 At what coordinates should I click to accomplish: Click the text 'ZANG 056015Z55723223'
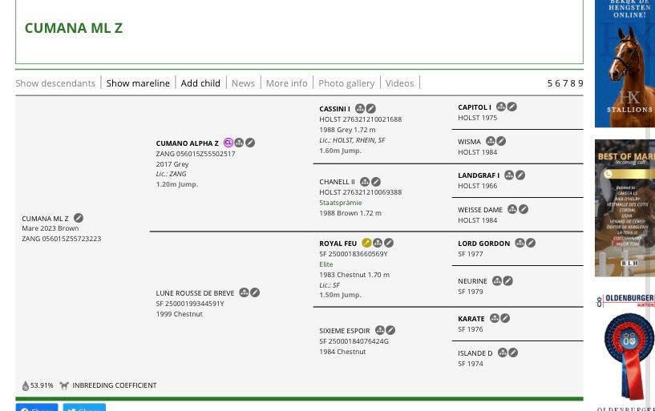pos(62,239)
